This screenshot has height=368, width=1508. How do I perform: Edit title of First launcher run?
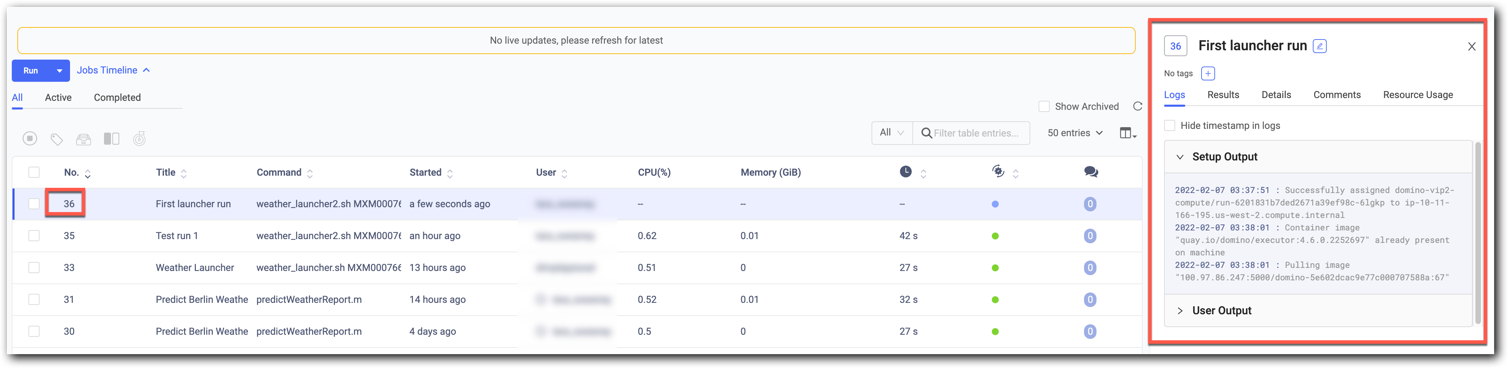1319,46
